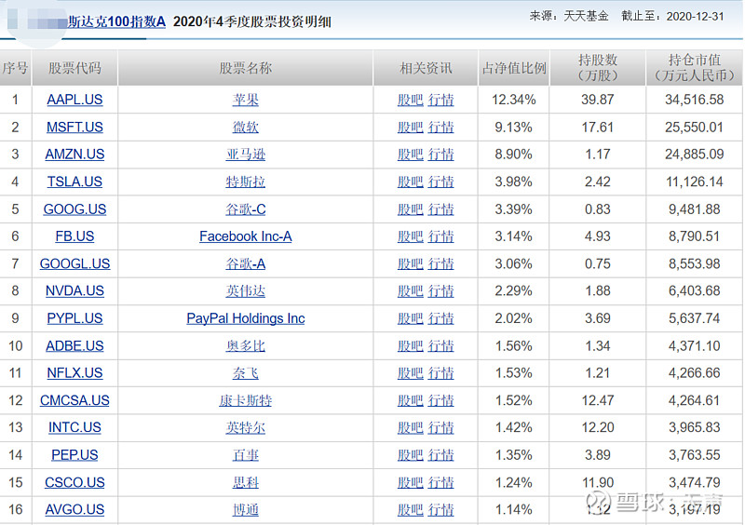Open the TSLA.US stock code link

(74, 182)
